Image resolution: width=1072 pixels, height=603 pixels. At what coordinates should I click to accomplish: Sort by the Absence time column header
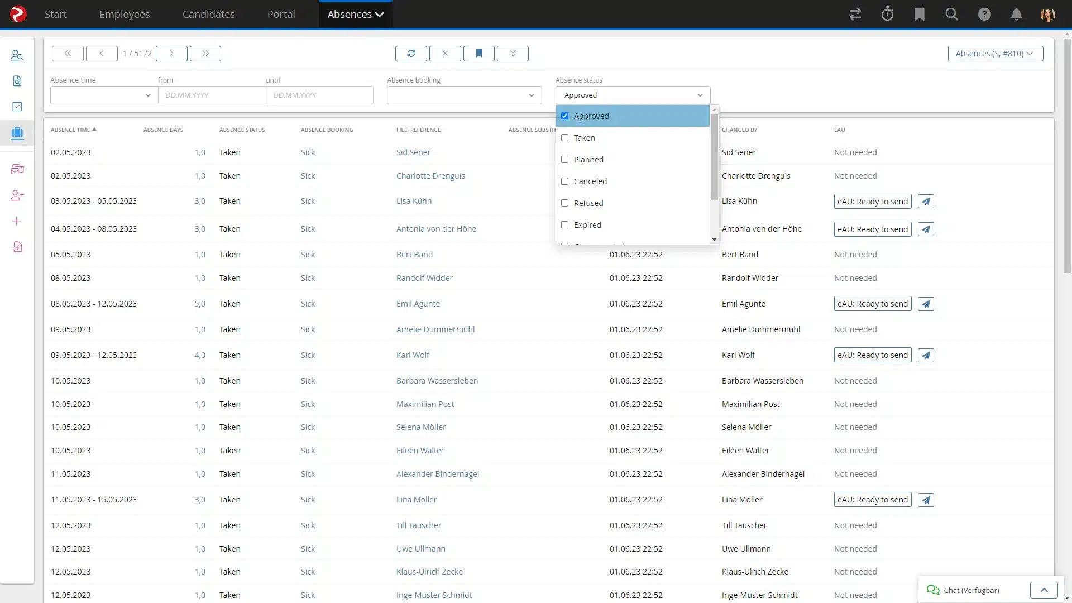pos(73,130)
